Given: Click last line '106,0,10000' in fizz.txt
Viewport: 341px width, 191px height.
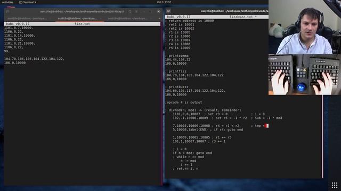Looking at the screenshot, I should click(x=15, y=63).
